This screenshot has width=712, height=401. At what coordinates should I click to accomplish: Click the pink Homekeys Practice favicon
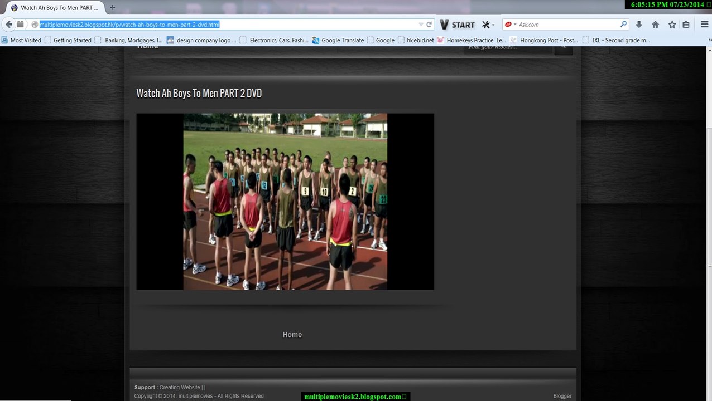[440, 40]
